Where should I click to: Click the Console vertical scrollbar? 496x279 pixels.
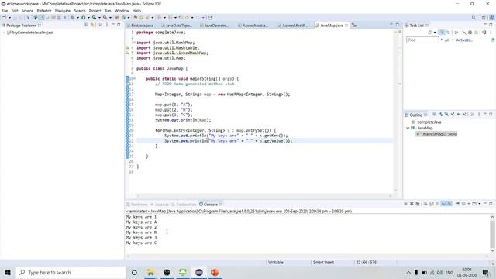[492, 234]
